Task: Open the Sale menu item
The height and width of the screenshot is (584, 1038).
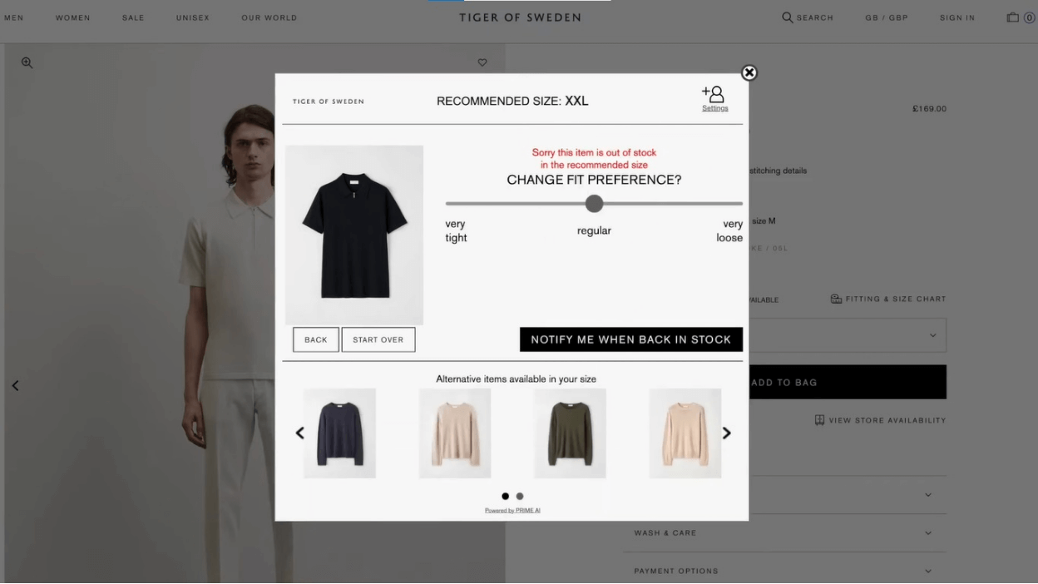Action: 133,17
